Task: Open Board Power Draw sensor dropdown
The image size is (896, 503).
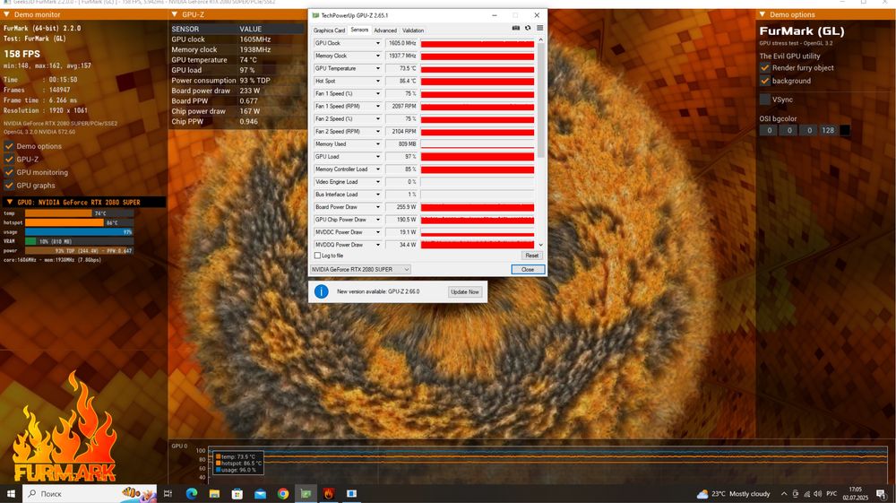Action: 377,207
